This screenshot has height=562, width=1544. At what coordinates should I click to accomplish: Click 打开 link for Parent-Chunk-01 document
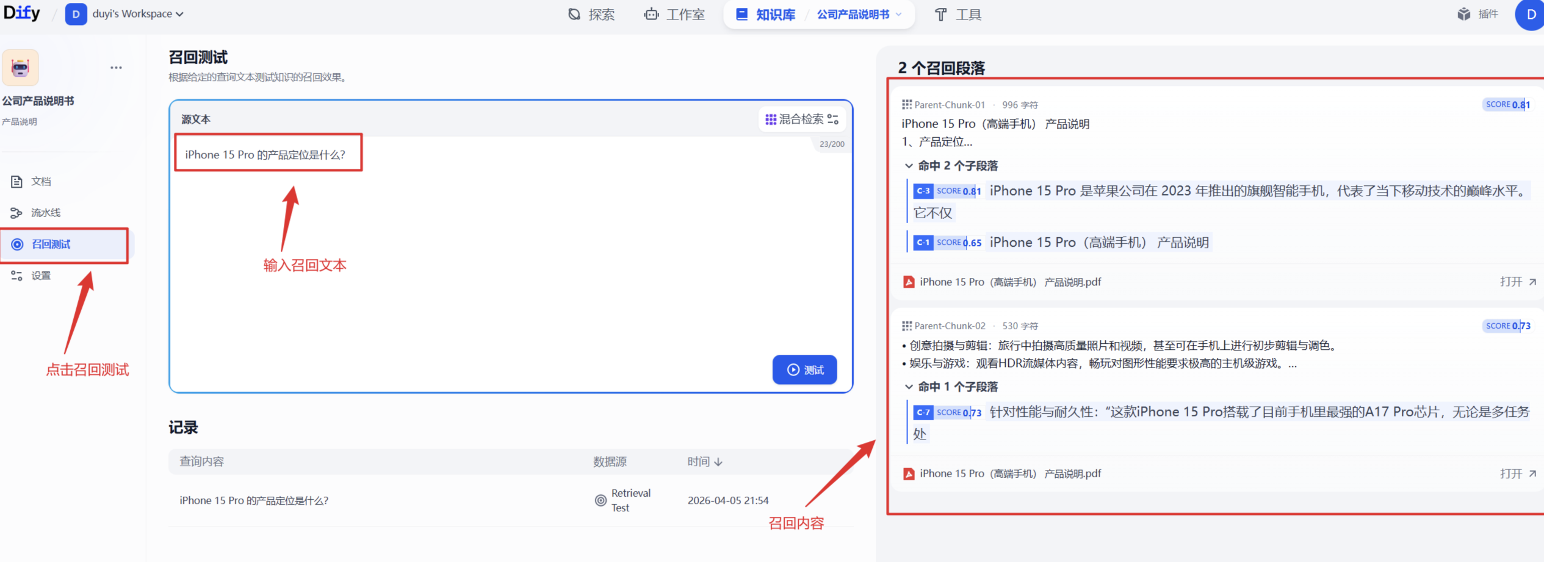point(1518,282)
